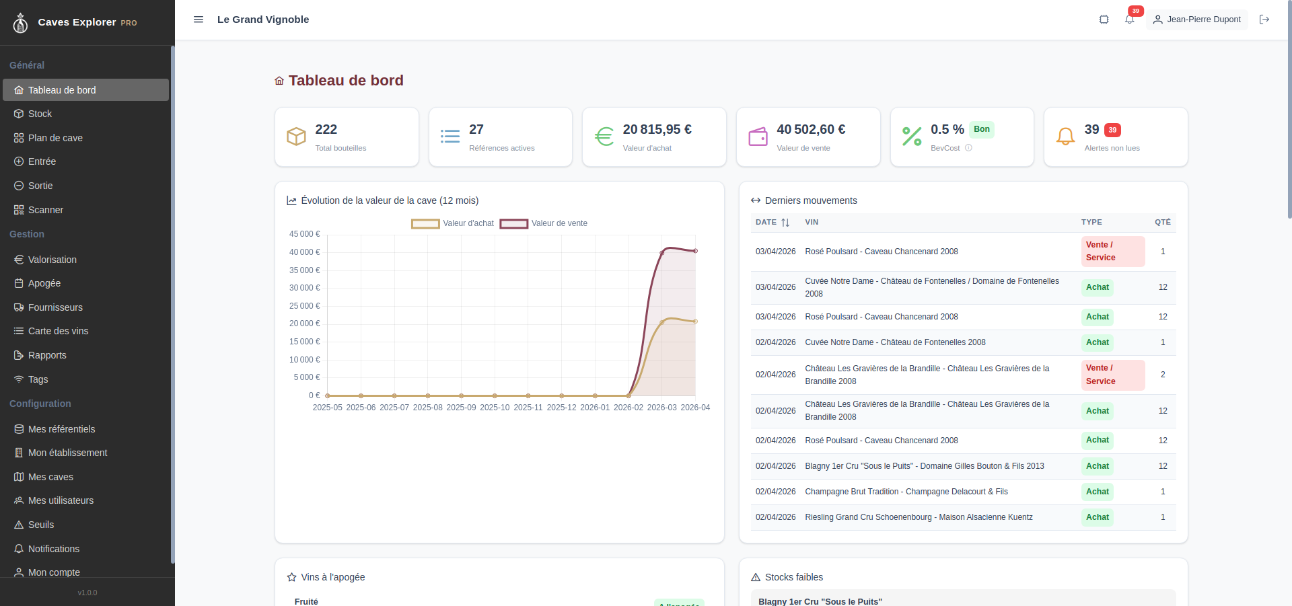Click the Valeur de vente wallet icon
The image size is (1292, 606).
758,137
